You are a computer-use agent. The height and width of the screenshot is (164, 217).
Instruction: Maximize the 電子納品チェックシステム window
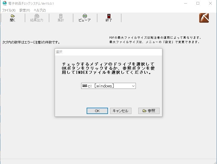[x=198, y=3]
